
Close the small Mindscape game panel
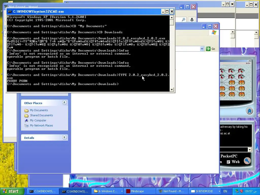pos(249,61)
